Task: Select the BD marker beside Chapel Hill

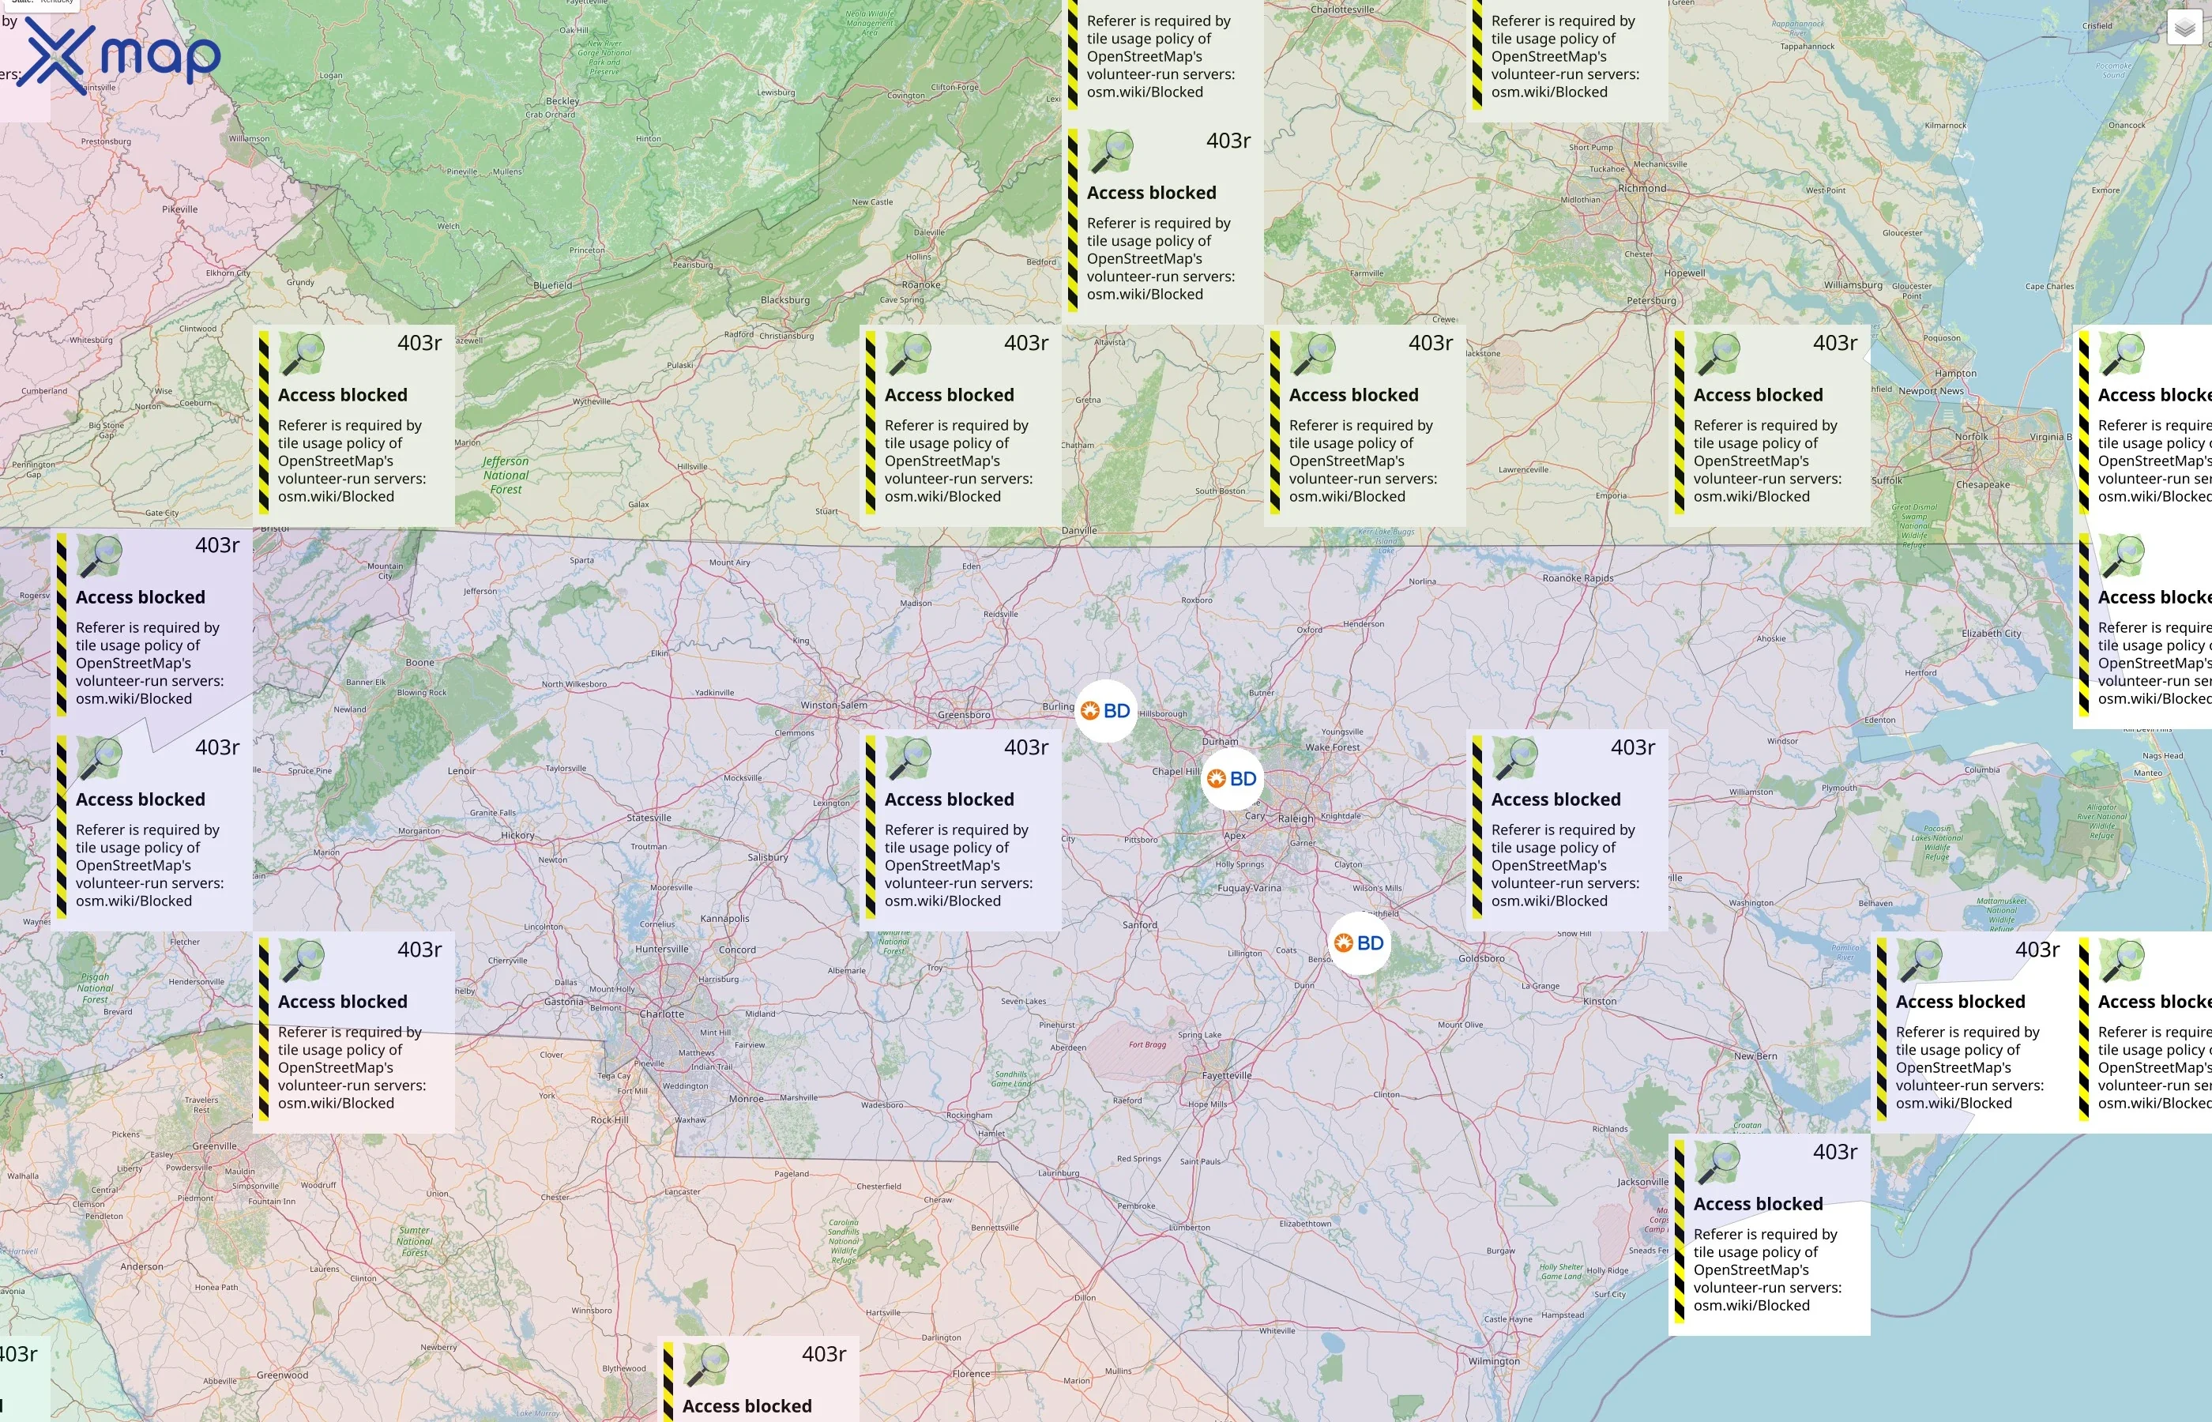Action: 1232,779
